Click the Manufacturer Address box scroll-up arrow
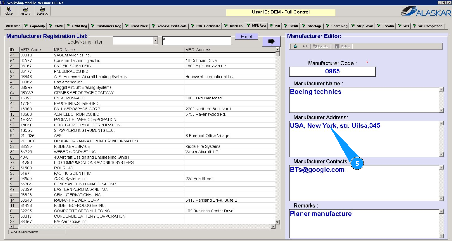The height and width of the screenshot is (241, 452). pyautogui.click(x=441, y=123)
